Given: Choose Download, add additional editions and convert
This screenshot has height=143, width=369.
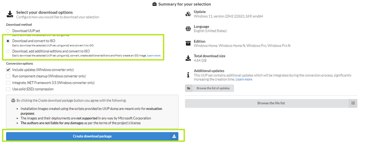Looking at the screenshot, I should 8,51.
